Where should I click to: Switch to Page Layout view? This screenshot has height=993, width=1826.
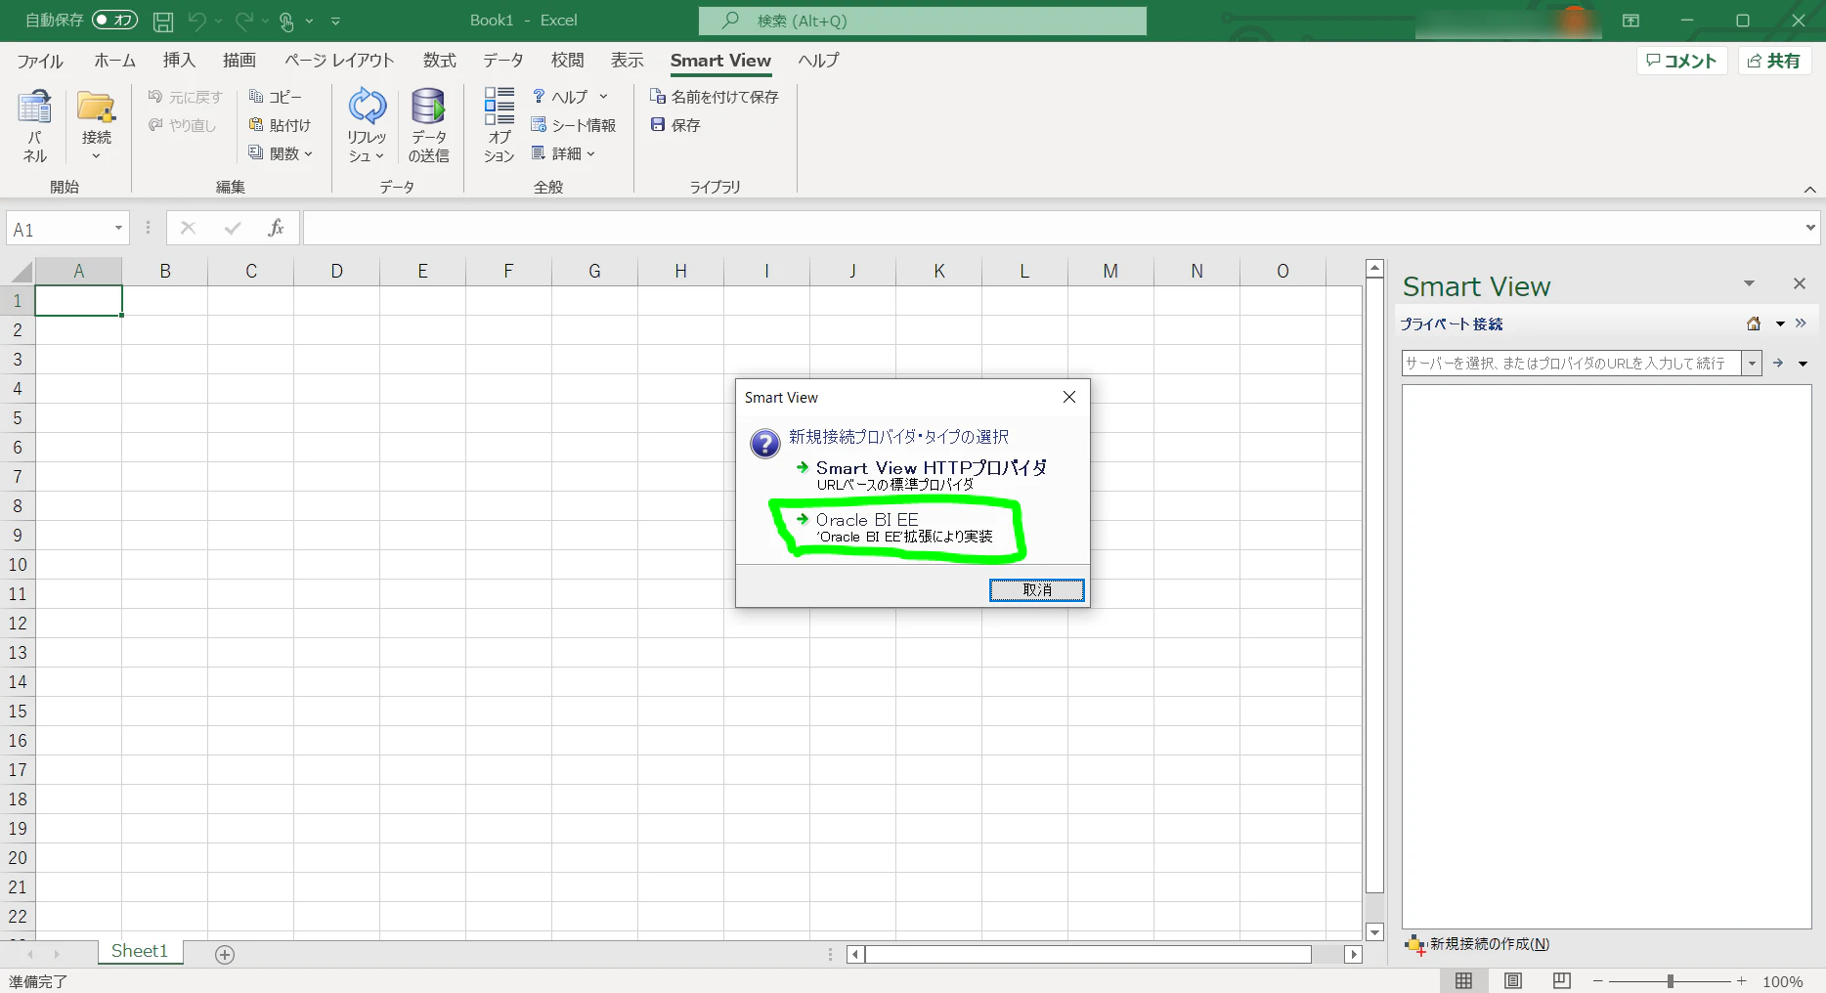pos(1513,981)
